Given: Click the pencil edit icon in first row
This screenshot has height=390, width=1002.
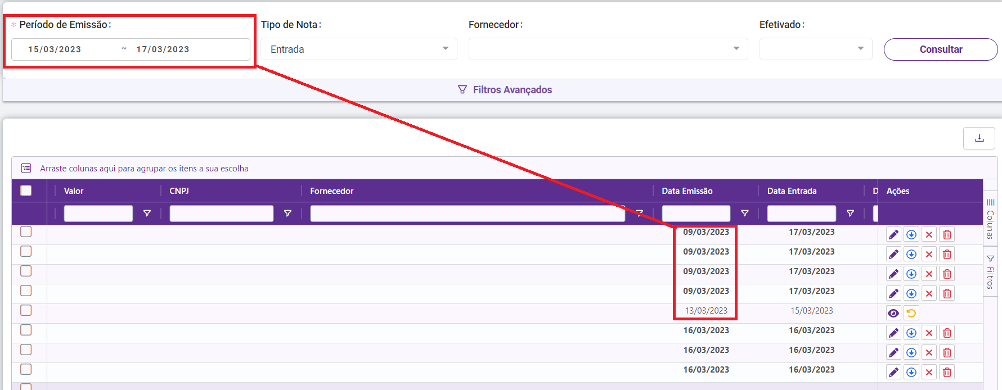Looking at the screenshot, I should 893,234.
